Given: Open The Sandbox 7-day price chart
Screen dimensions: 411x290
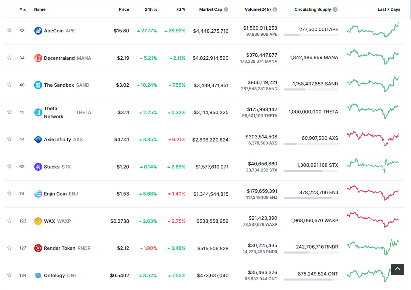Looking at the screenshot, I should point(373,84).
